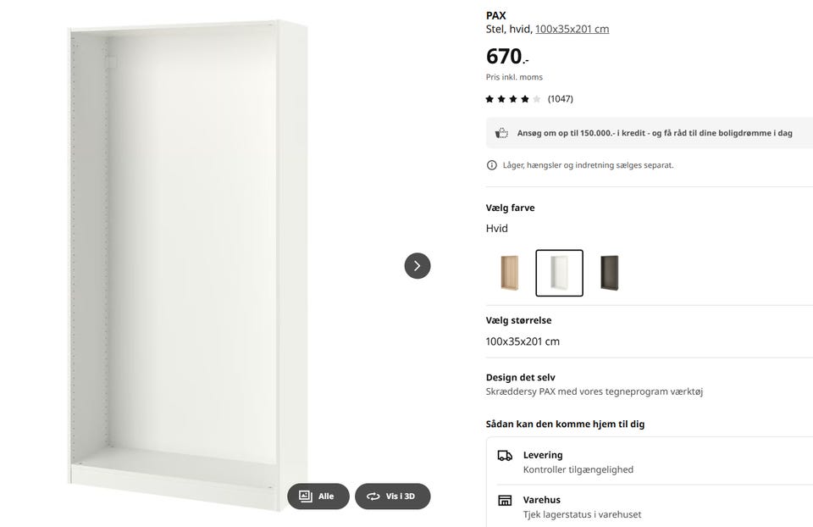Click the info icon beside the hinges note
Viewport: 813px width, 527px height.
coord(491,165)
